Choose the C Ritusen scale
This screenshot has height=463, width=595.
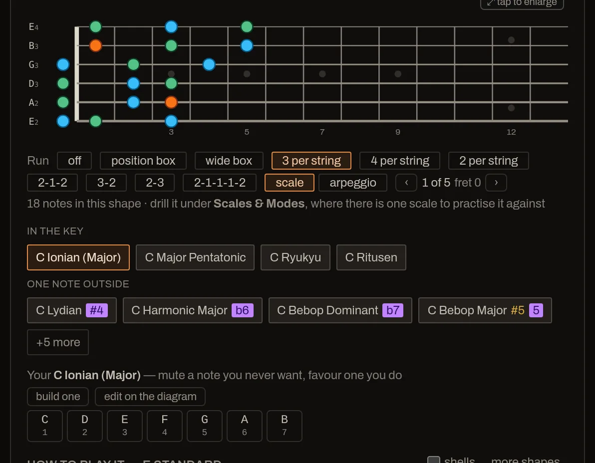click(371, 257)
